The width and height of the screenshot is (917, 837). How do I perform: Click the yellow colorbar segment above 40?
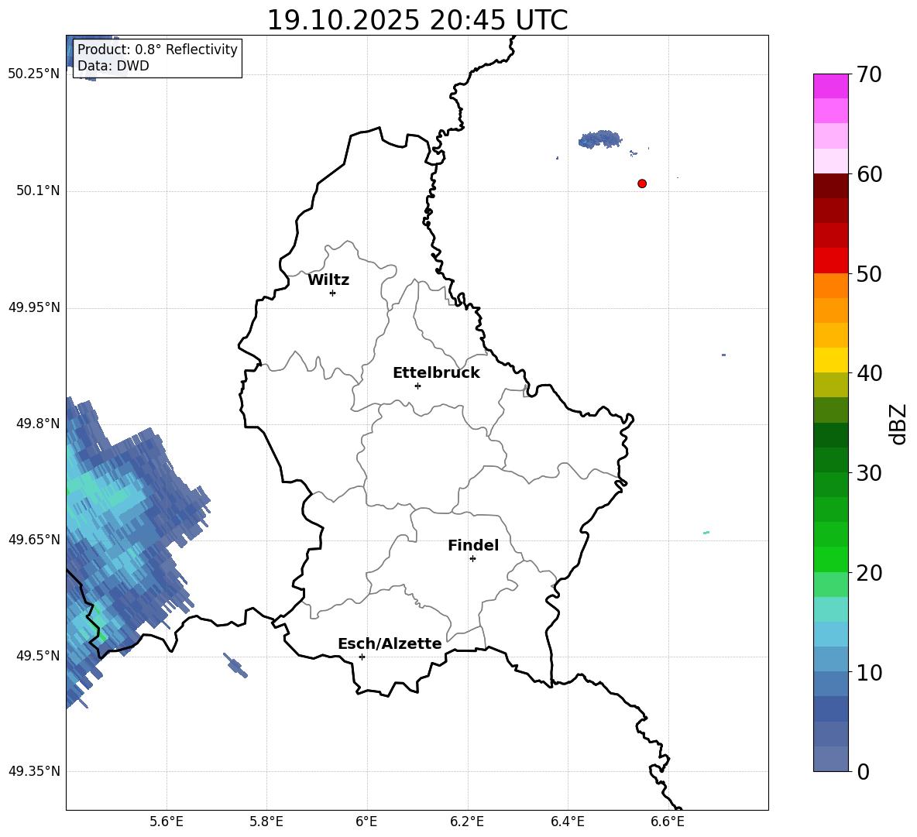tap(830, 361)
